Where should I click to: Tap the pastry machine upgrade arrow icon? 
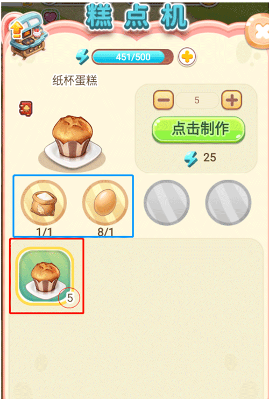(17, 29)
